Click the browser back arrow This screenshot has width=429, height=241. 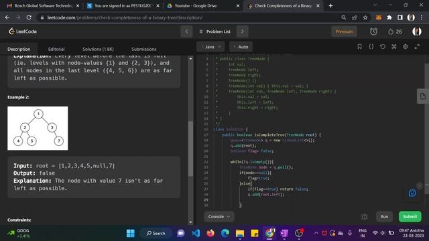(7, 17)
